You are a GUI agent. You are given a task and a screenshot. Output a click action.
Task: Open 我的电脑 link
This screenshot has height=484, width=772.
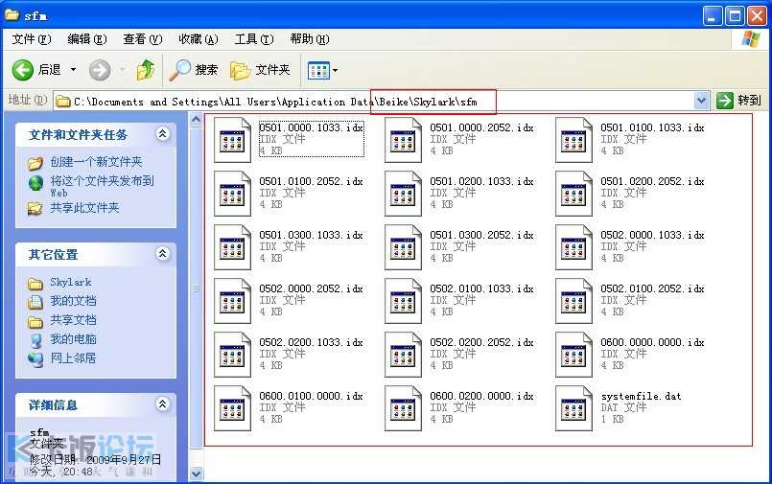73,339
